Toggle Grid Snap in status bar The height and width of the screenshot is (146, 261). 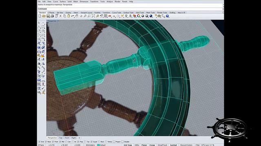(x=128, y=145)
